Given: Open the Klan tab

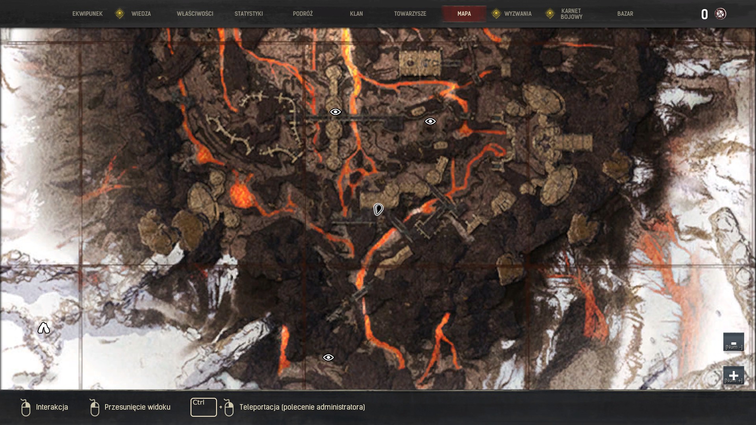Looking at the screenshot, I should [x=356, y=14].
